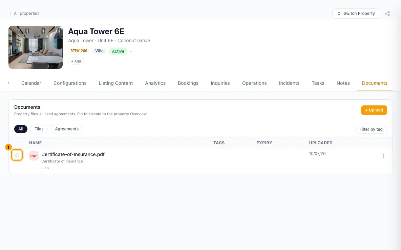Image resolution: width=401 pixels, height=250 pixels.
Task: Sort by the NAME column header
Action: click(x=35, y=143)
